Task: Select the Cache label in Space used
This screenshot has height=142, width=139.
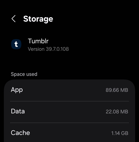Action: tap(20, 133)
